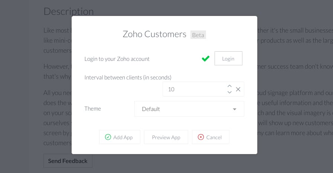Click the 'Login to your Zoho account' label

(117, 59)
